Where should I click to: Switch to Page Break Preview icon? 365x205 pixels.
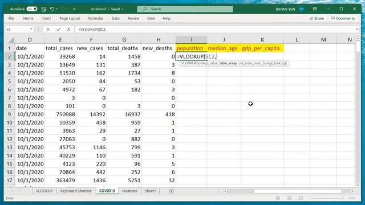point(301,198)
